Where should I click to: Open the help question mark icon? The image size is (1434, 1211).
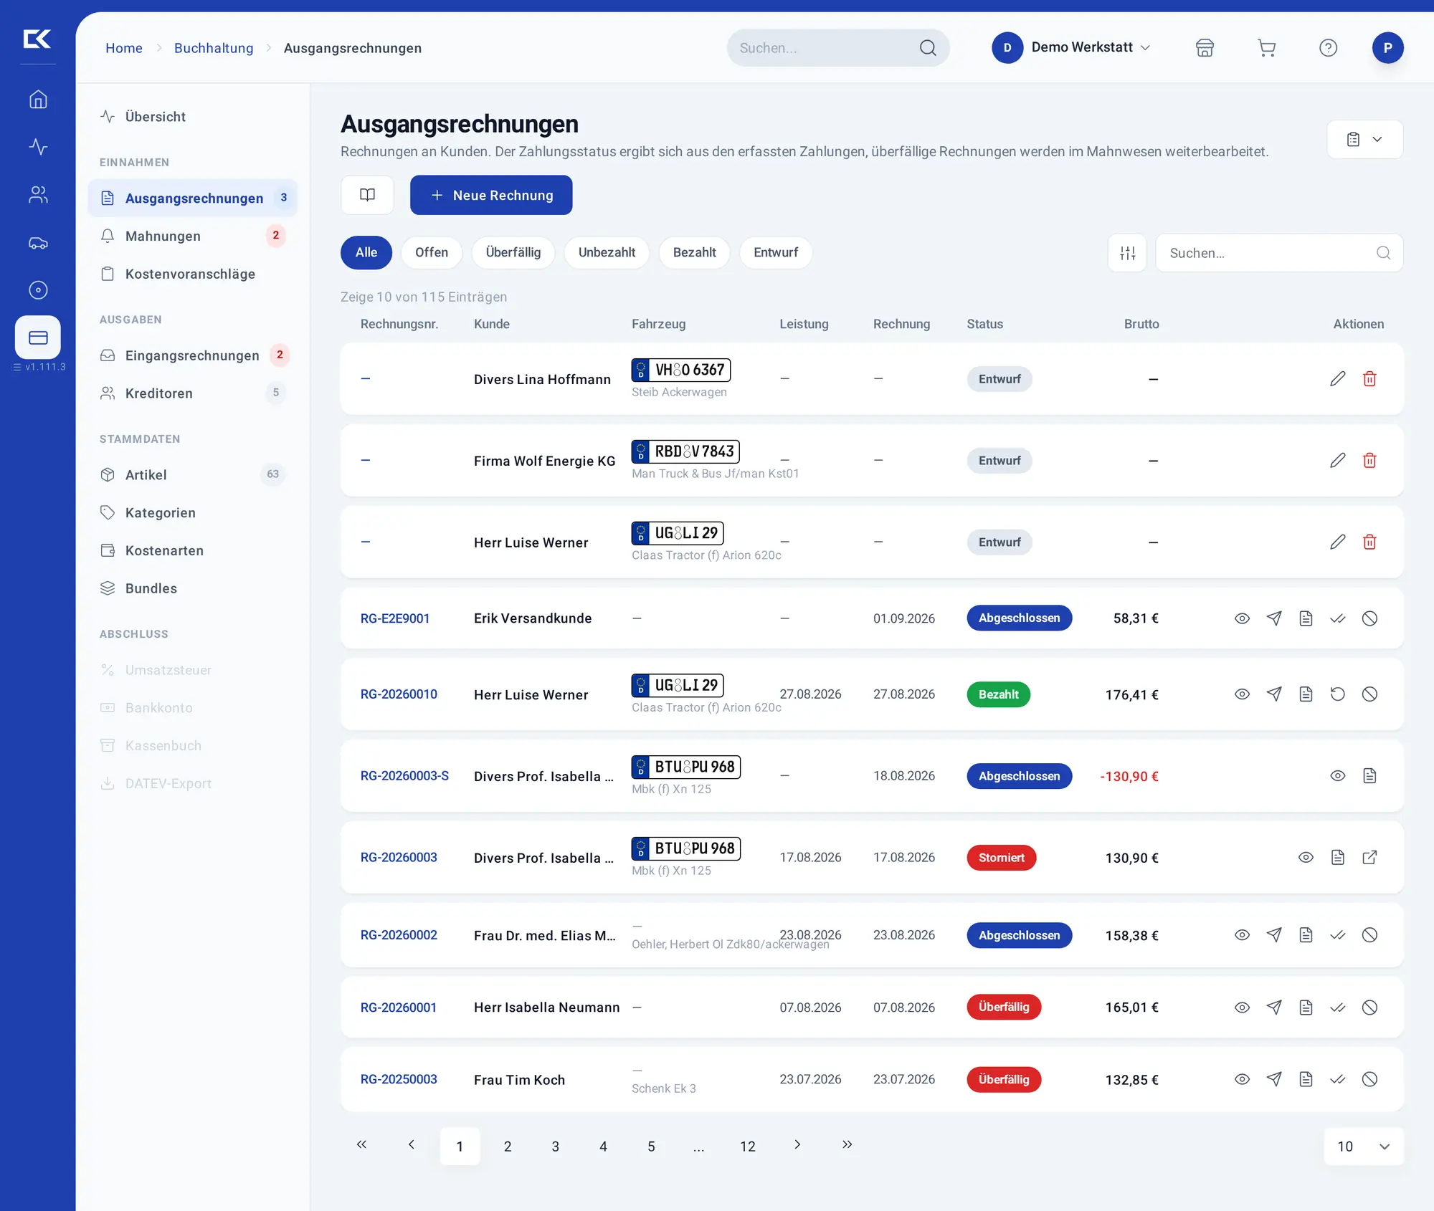(1328, 48)
